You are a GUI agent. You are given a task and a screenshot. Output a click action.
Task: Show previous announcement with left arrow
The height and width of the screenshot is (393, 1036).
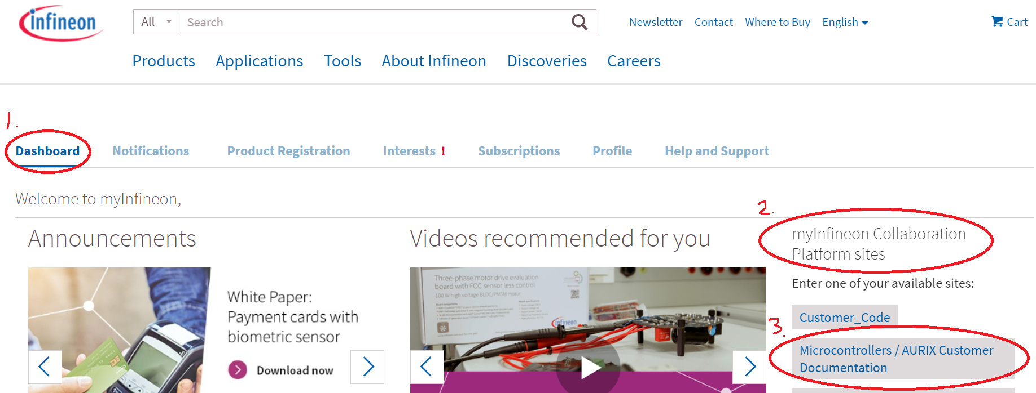[x=45, y=367]
